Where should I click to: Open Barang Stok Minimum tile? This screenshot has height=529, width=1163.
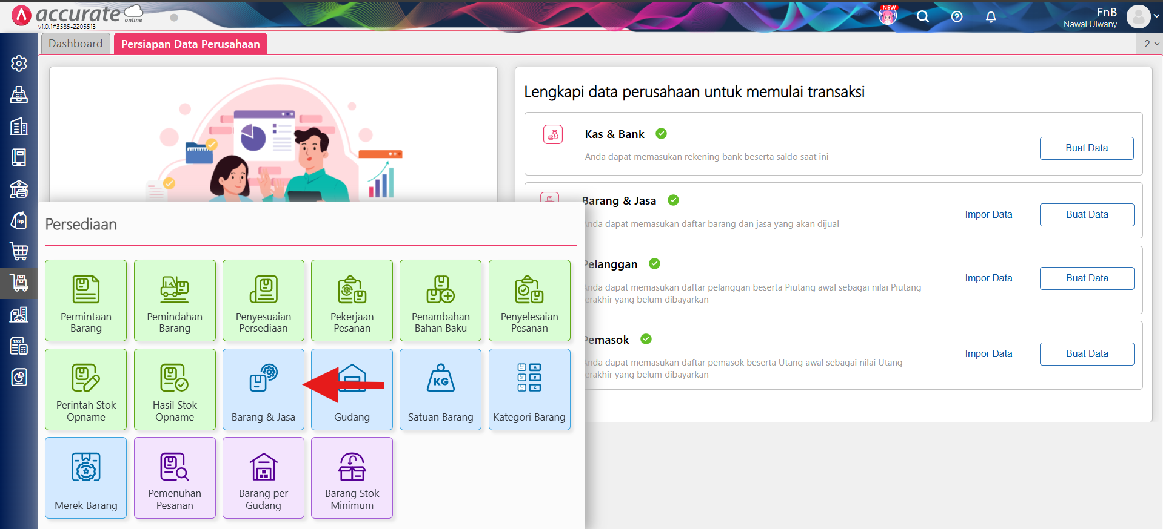pos(352,478)
